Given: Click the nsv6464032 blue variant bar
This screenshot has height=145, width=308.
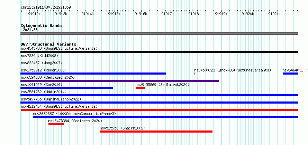Looking at the screenshot, I should point(290,74).
